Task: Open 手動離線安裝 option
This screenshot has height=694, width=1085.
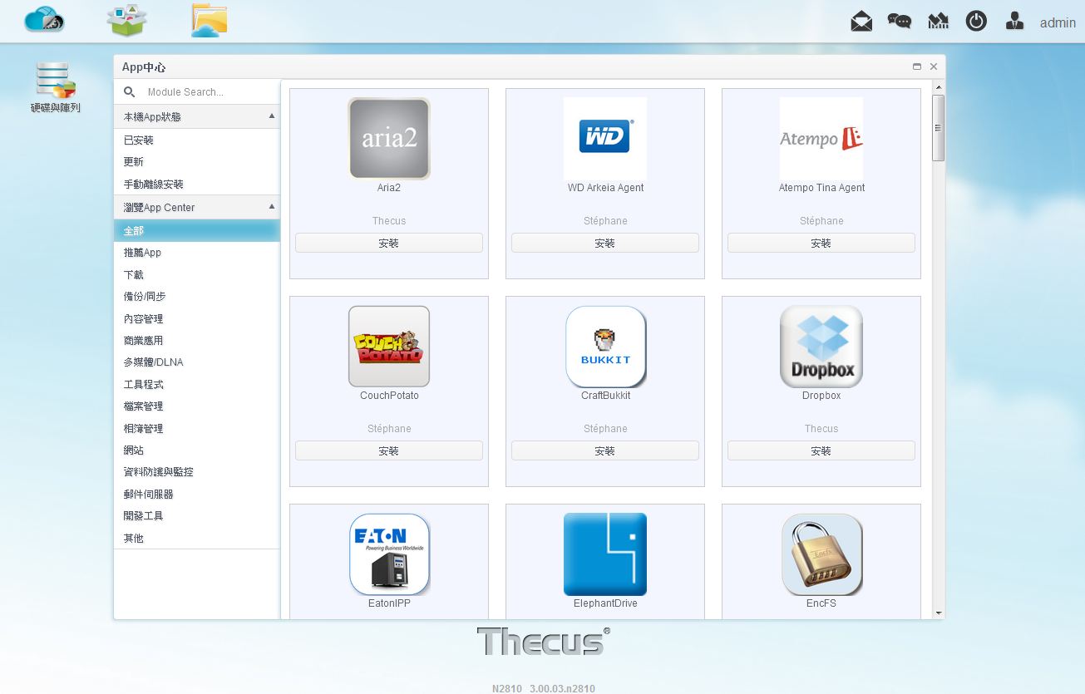Action: [197, 185]
